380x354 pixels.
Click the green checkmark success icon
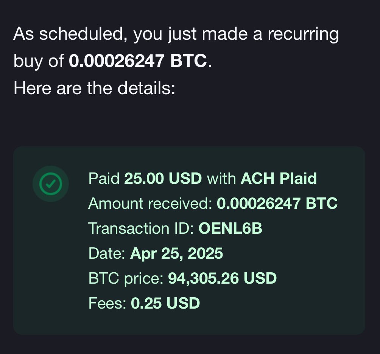(x=51, y=184)
